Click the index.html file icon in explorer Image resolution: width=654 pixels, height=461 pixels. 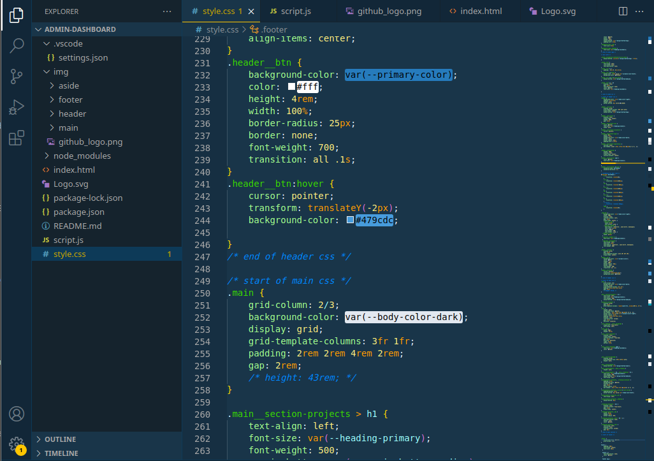pos(46,170)
